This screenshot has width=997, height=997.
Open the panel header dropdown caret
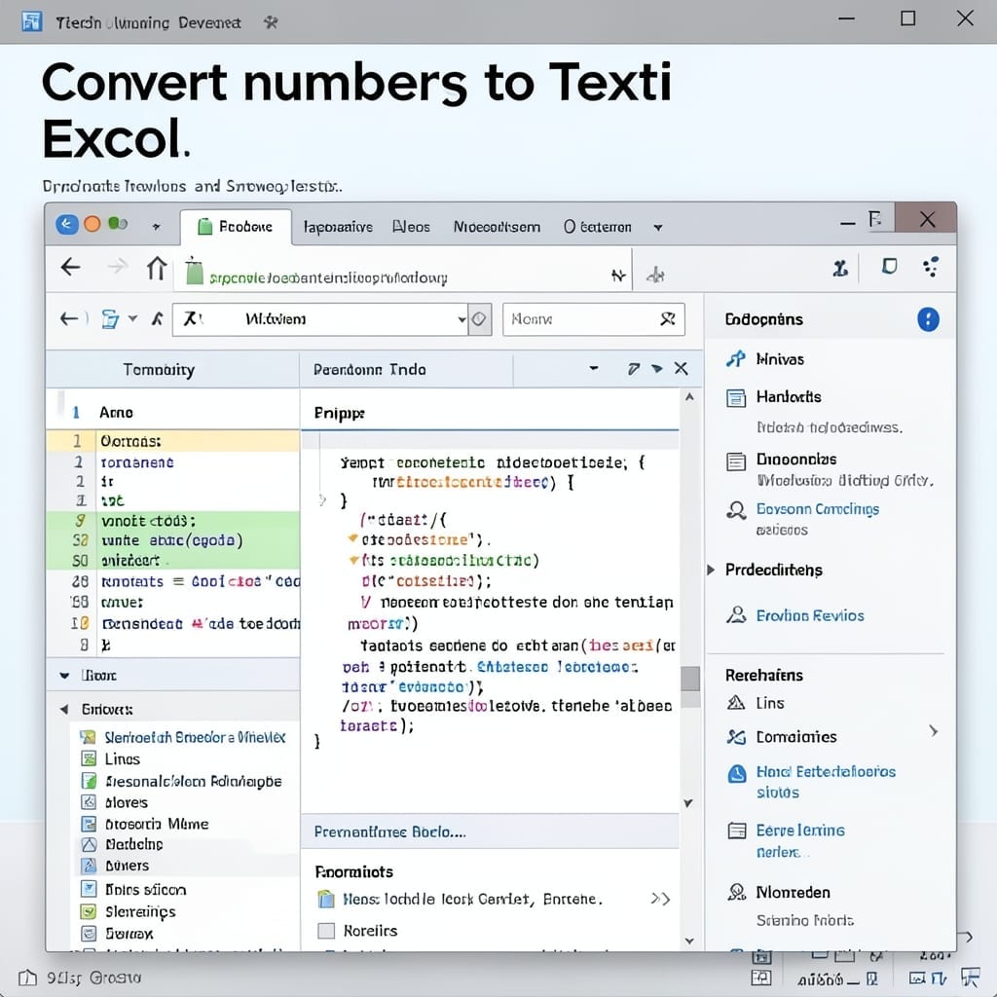(593, 368)
